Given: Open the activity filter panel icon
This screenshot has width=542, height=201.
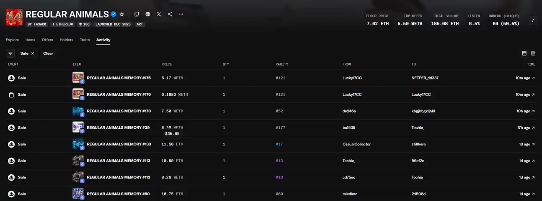Looking at the screenshot, I should pos(10,53).
